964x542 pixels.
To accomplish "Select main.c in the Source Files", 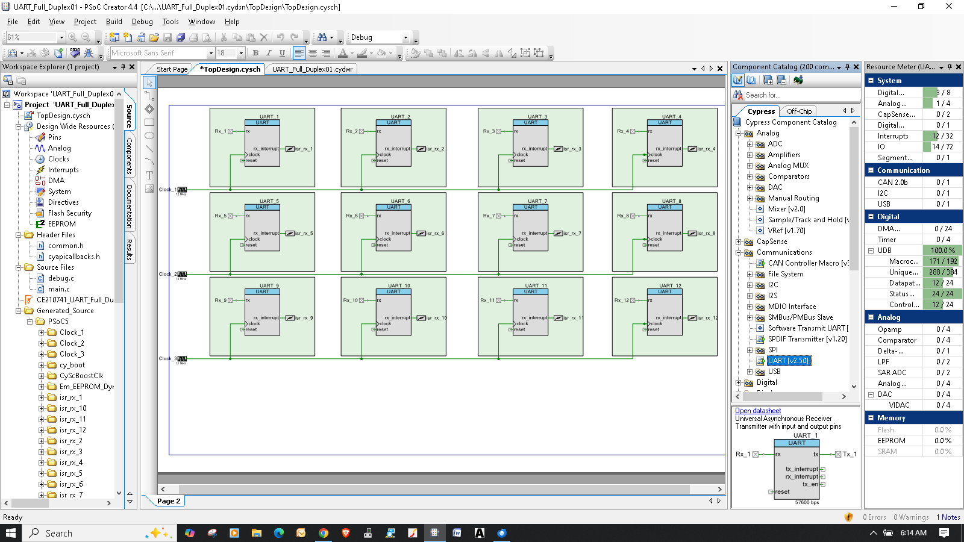I will click(x=58, y=289).
